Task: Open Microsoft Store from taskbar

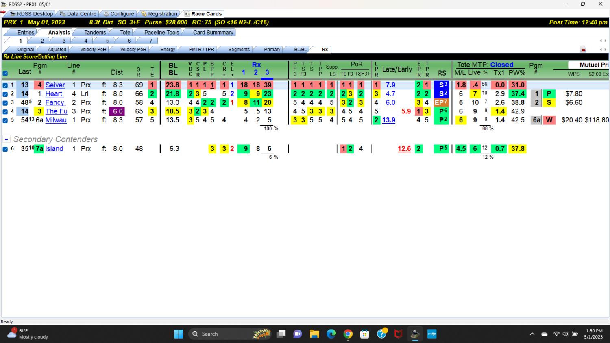Action: pos(365,334)
